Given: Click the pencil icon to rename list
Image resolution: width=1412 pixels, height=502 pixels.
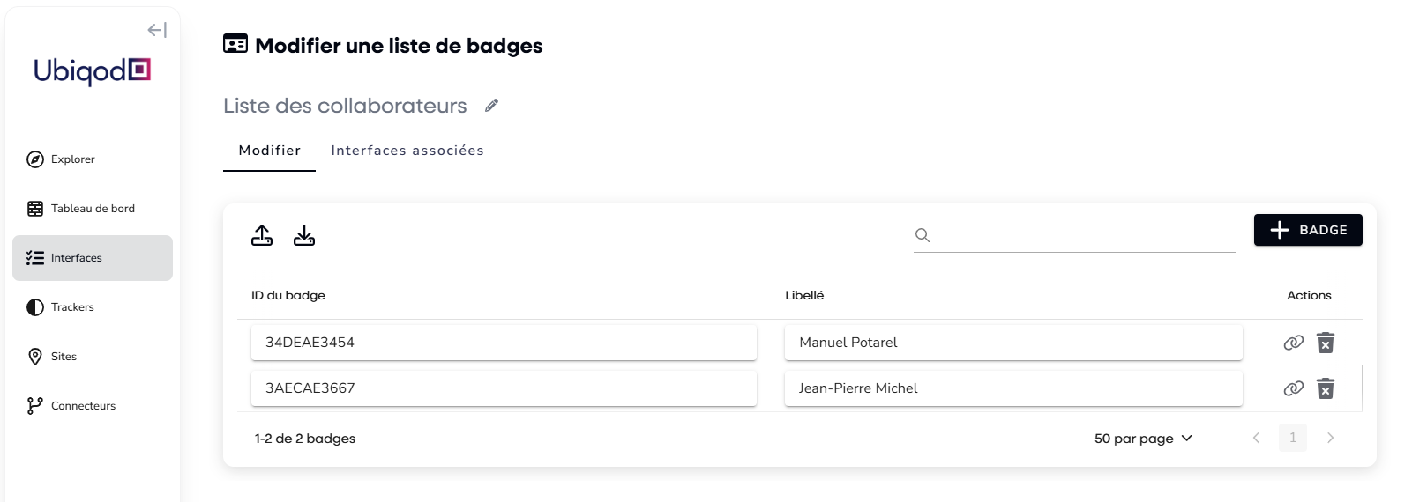Looking at the screenshot, I should pos(492,106).
